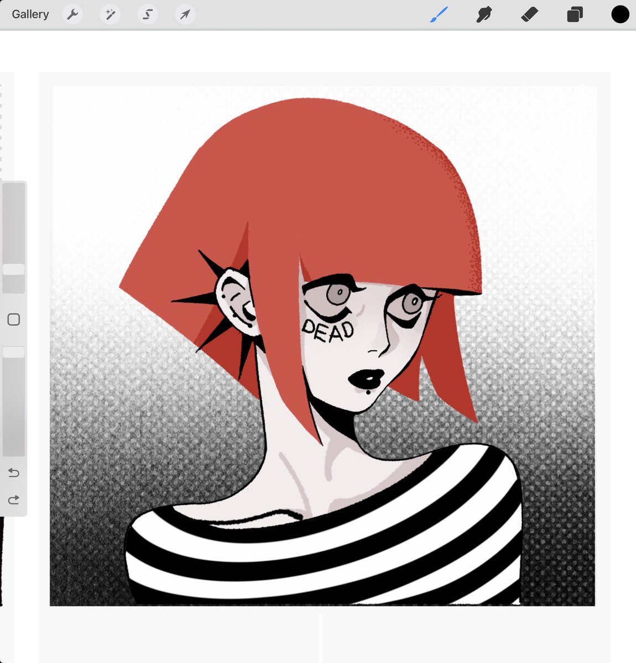Tap the DEAD text on the cheek
The width and height of the screenshot is (636, 663).
pyautogui.click(x=327, y=330)
